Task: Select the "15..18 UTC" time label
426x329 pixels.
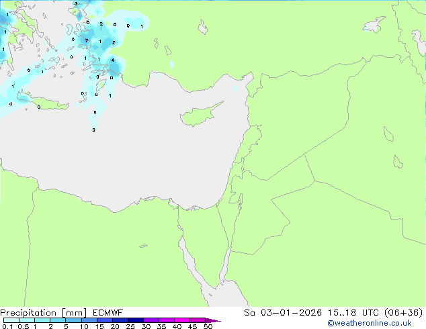Action: coord(353,313)
